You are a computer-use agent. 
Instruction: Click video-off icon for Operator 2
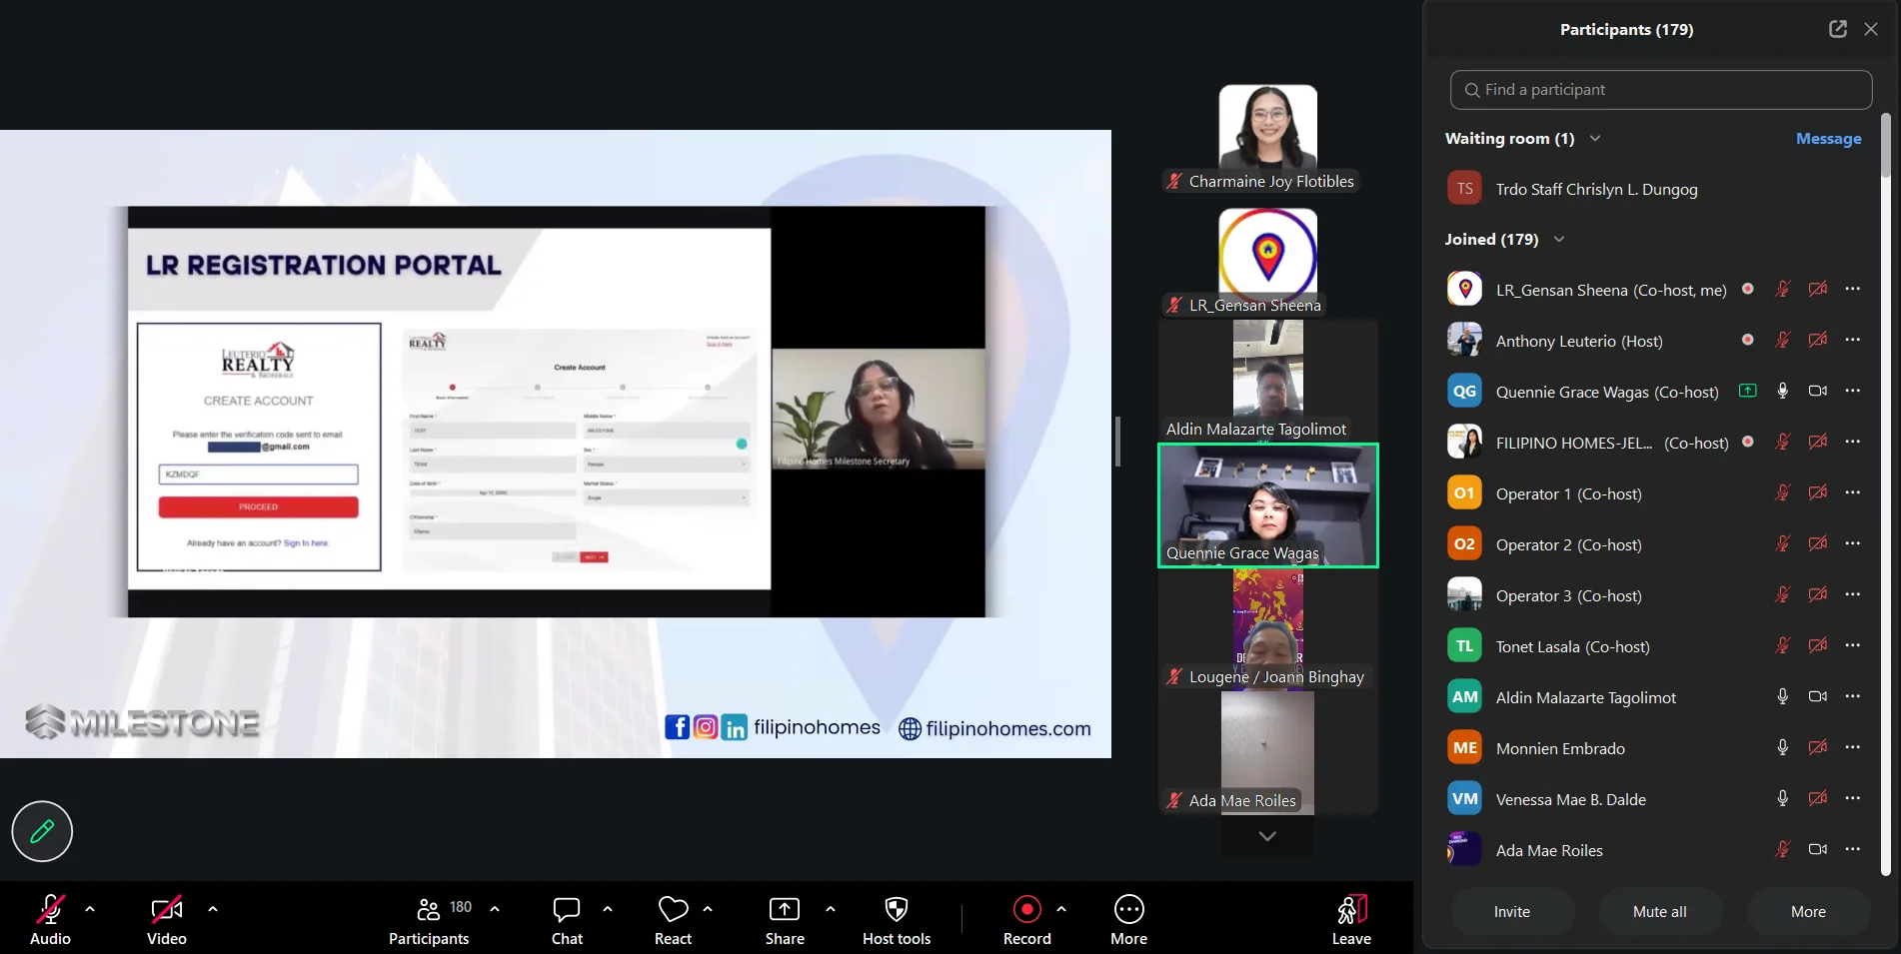point(1818,543)
